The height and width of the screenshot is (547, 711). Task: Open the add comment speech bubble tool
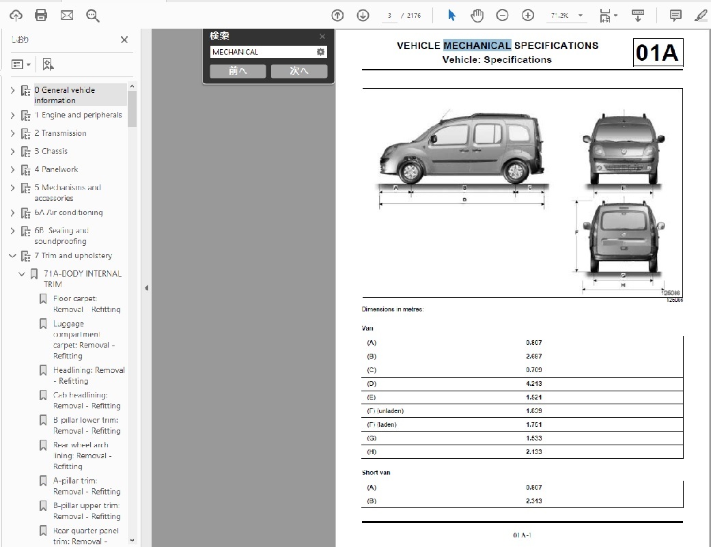(x=675, y=15)
